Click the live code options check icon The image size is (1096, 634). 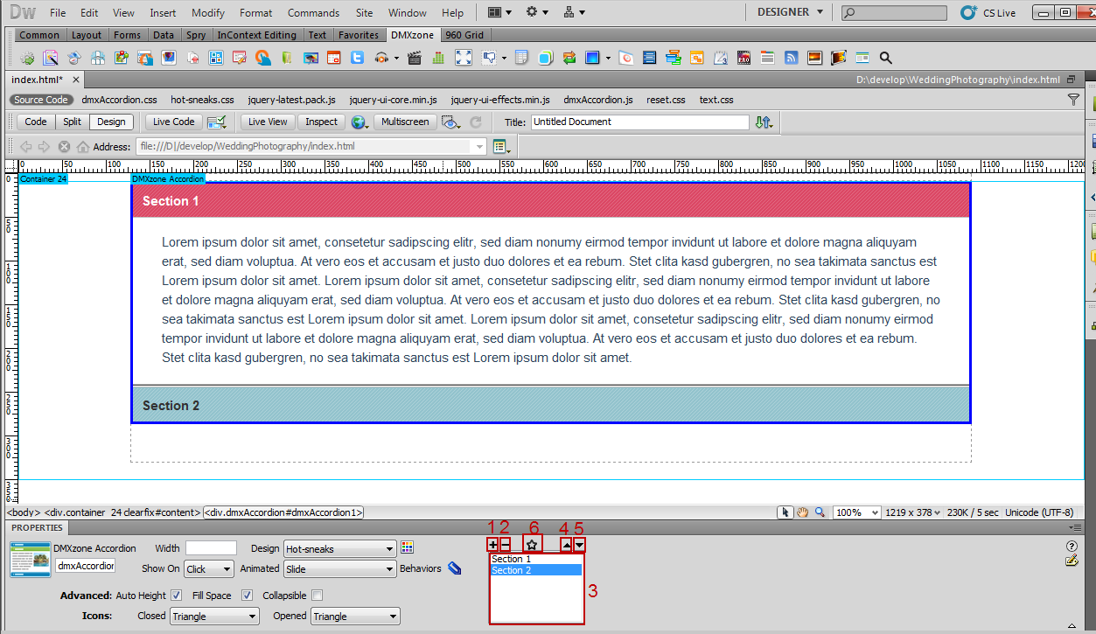(x=217, y=122)
